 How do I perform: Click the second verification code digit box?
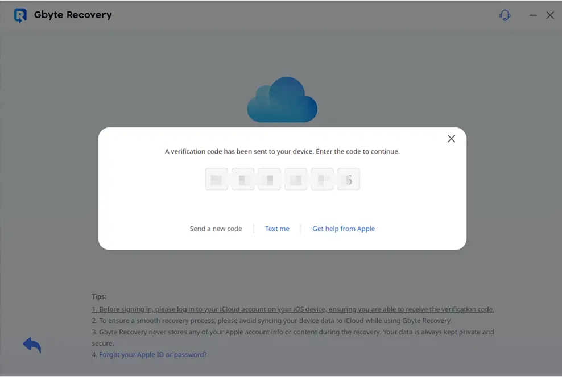tap(243, 179)
